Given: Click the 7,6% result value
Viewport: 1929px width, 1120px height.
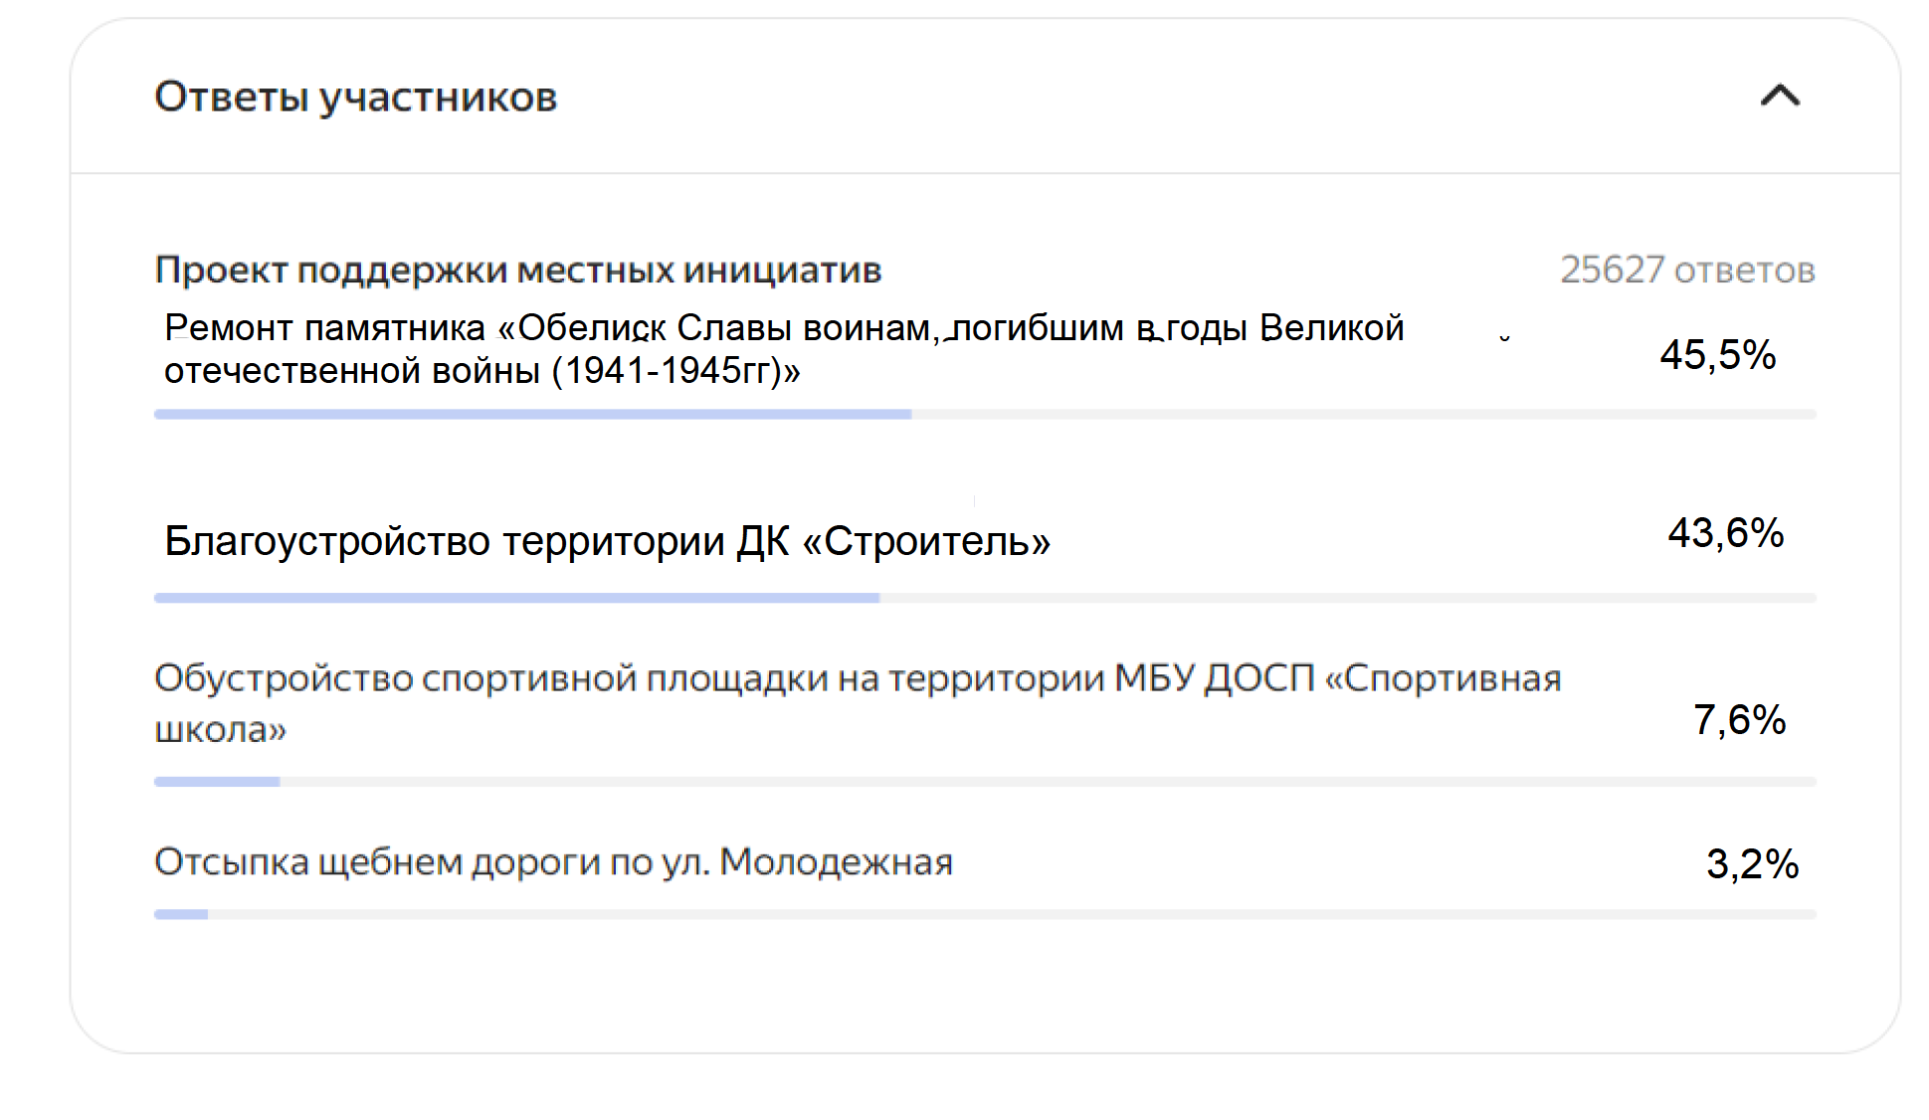Looking at the screenshot, I should click(1740, 720).
